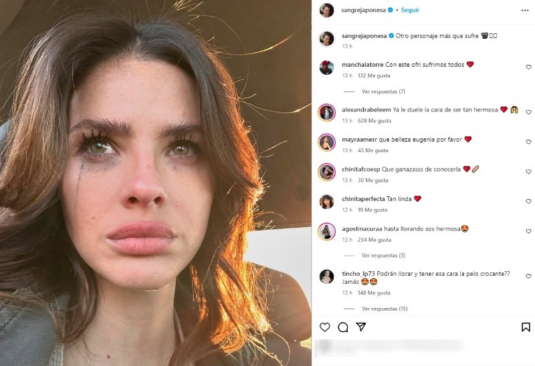Click the header sangrejaponesa profile picture
The image size is (535, 366).
click(x=326, y=10)
